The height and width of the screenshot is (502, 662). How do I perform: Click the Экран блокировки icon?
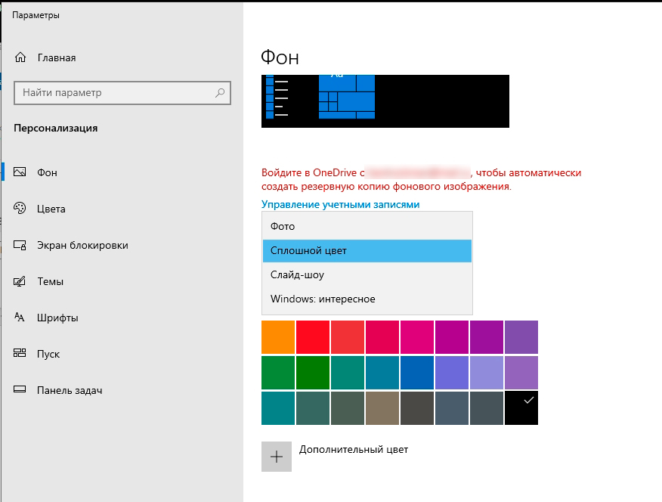[20, 245]
